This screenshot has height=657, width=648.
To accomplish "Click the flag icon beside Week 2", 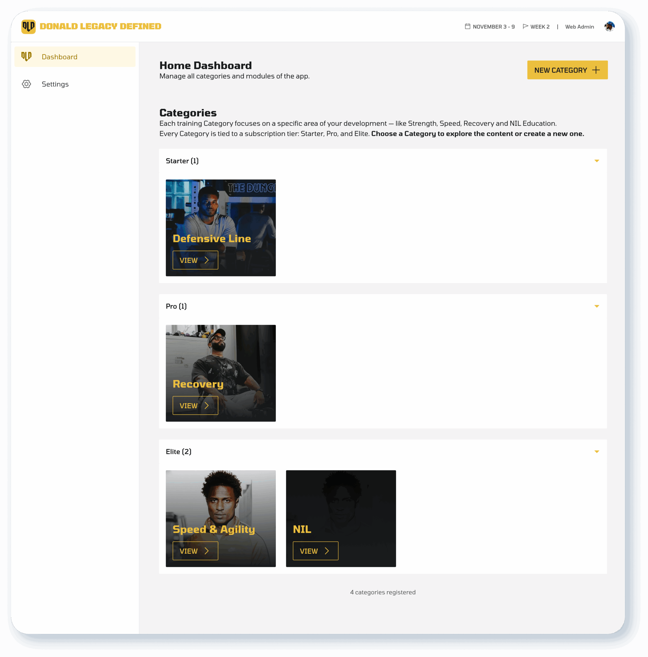I will pos(525,26).
